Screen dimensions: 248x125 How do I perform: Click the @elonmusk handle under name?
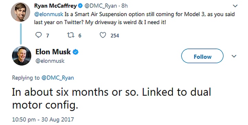pyautogui.click(x=50, y=61)
